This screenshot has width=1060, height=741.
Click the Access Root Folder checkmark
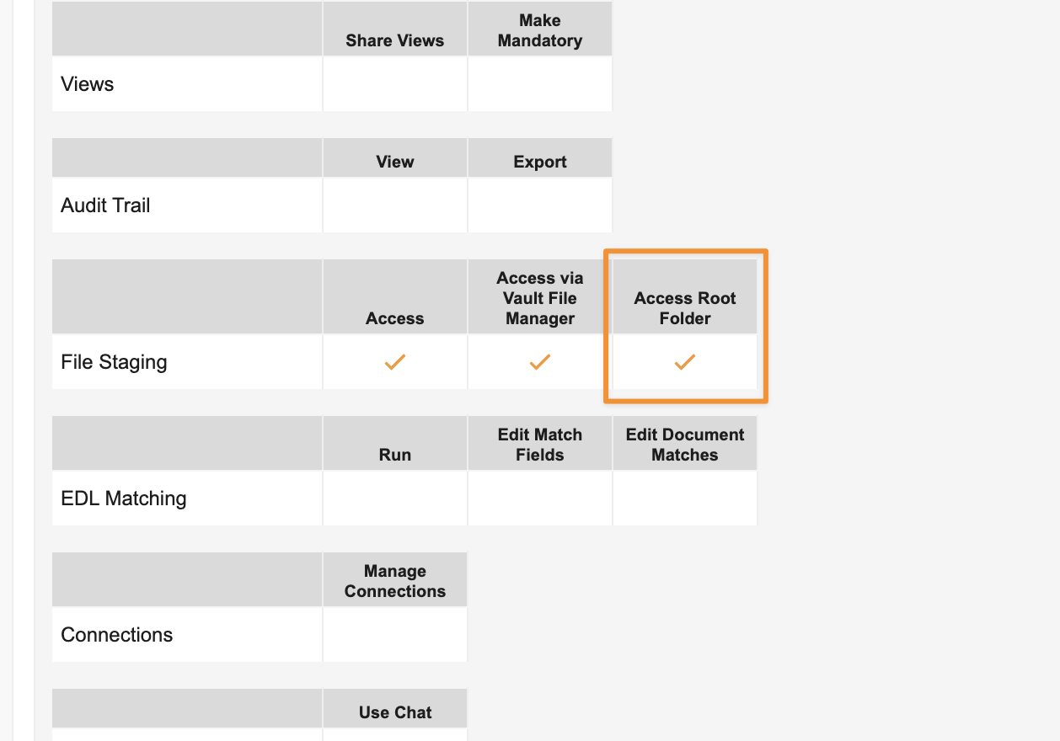click(684, 362)
